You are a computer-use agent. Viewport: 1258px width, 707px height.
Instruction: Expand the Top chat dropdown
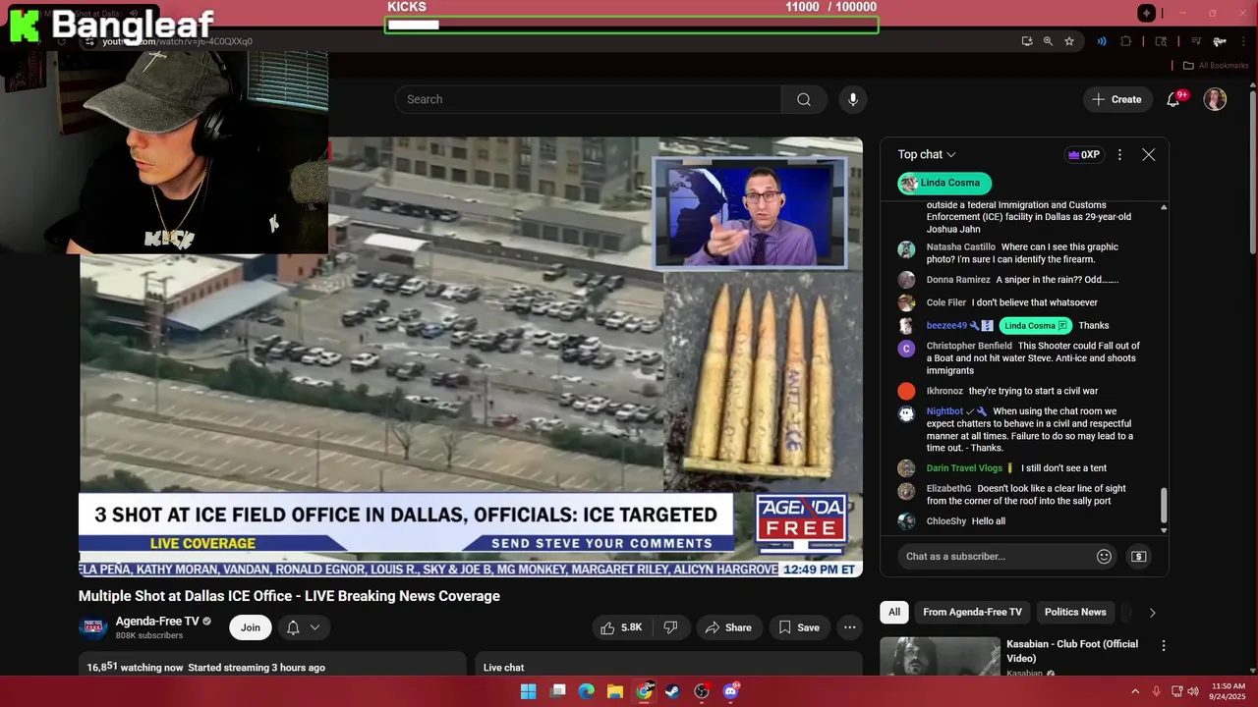[927, 154]
